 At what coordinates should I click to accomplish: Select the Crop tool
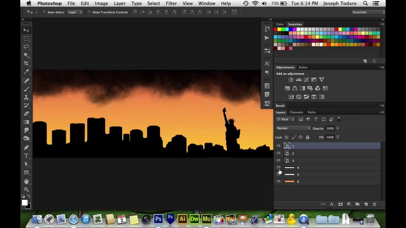tap(26, 63)
